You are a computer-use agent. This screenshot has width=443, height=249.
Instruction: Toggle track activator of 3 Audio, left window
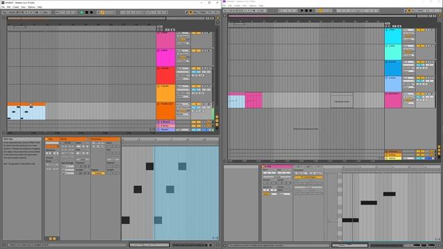(196, 68)
